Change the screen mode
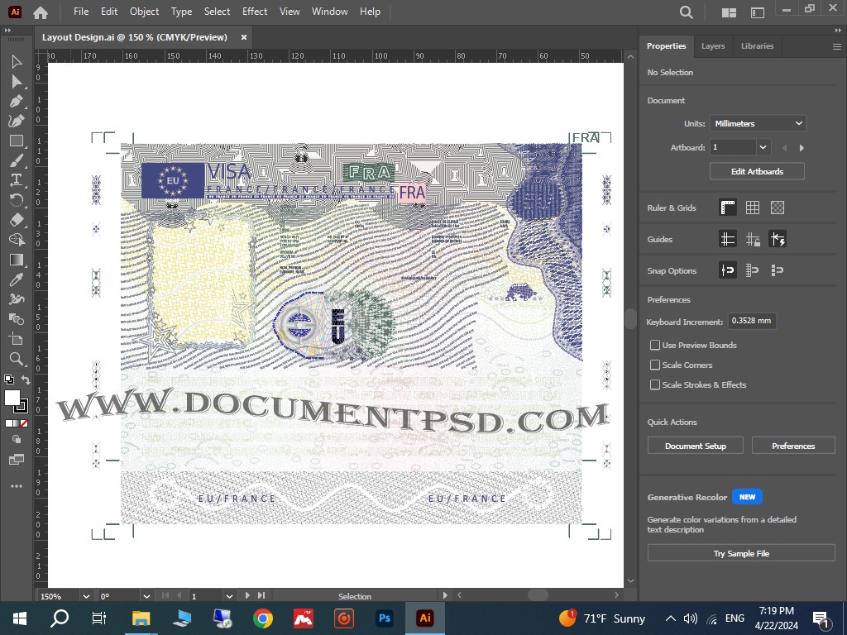The image size is (847, 635). 17,460
